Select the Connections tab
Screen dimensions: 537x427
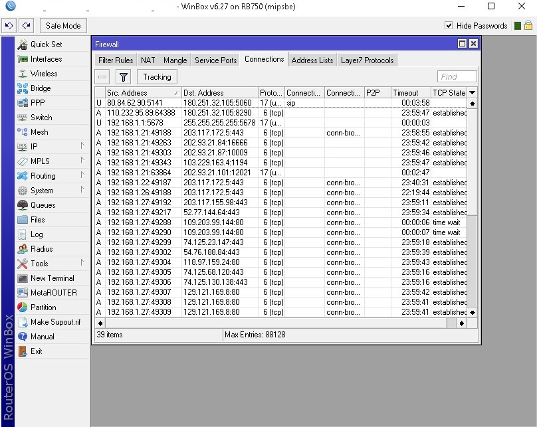click(x=265, y=60)
